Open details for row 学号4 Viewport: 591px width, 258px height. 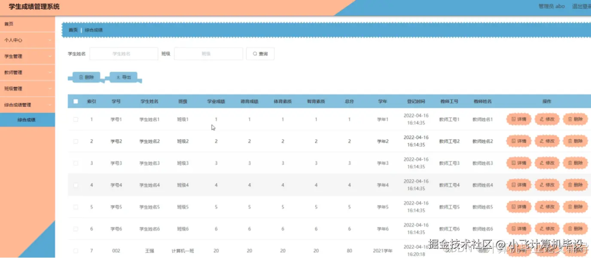tap(519, 185)
